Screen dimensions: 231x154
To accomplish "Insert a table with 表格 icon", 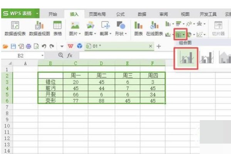I will click(x=57, y=25).
